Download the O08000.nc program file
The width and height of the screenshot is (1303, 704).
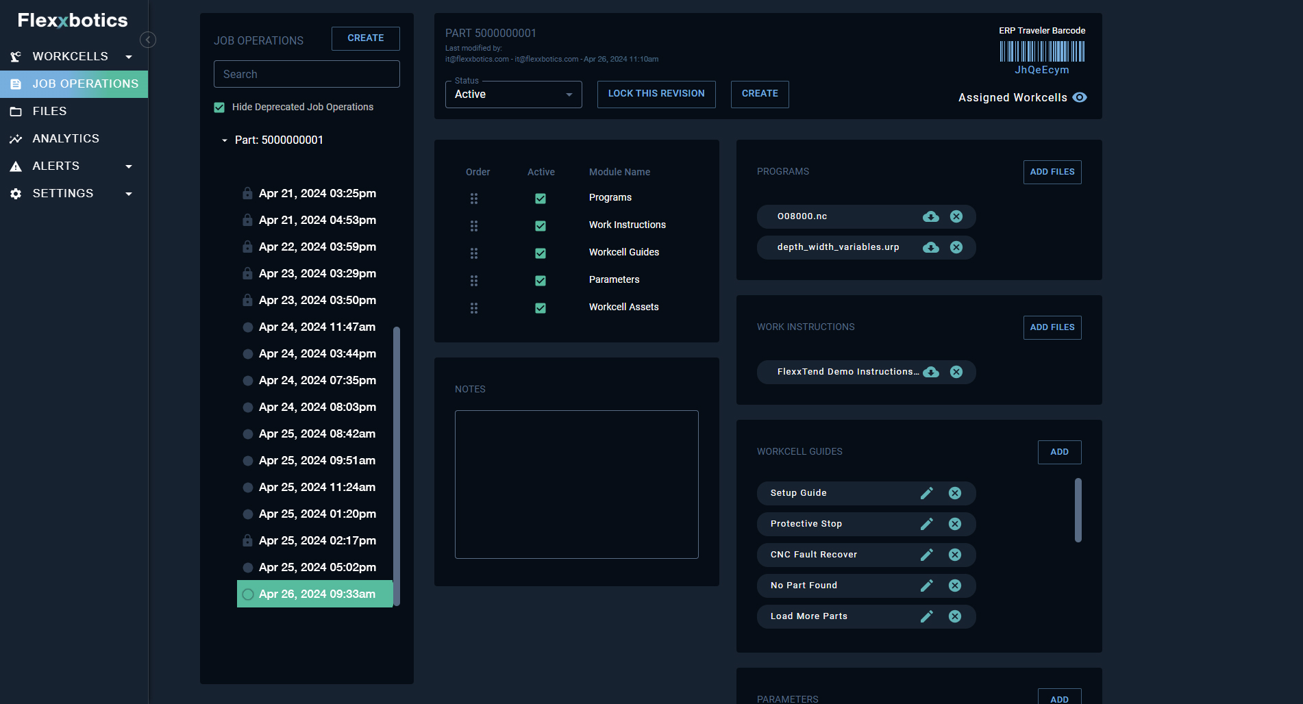pyautogui.click(x=930, y=216)
